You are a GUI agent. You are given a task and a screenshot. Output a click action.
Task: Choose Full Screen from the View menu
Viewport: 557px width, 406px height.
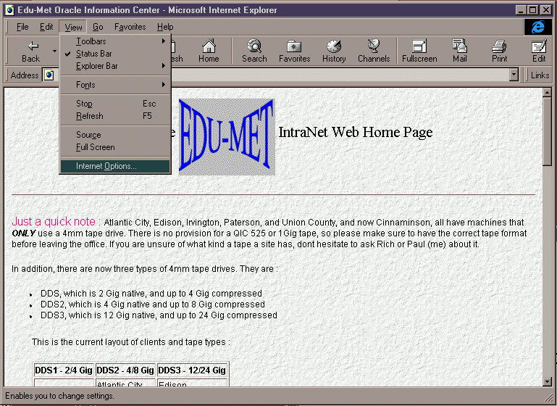[x=115, y=147]
